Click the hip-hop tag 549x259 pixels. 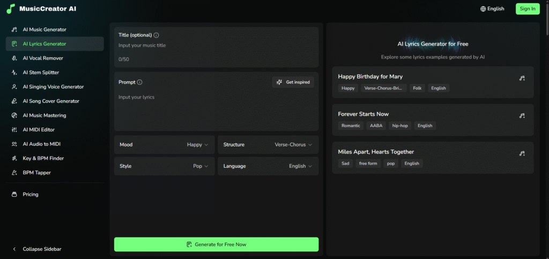pos(400,125)
